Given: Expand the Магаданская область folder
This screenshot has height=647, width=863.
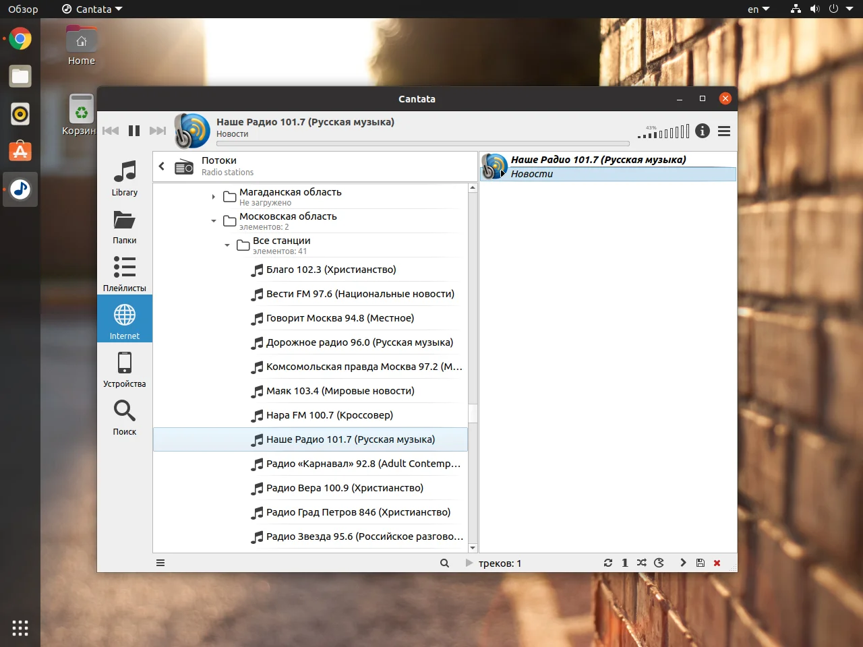Looking at the screenshot, I should [x=214, y=197].
